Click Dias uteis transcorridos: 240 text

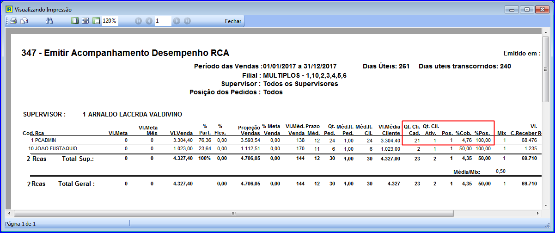465,66
